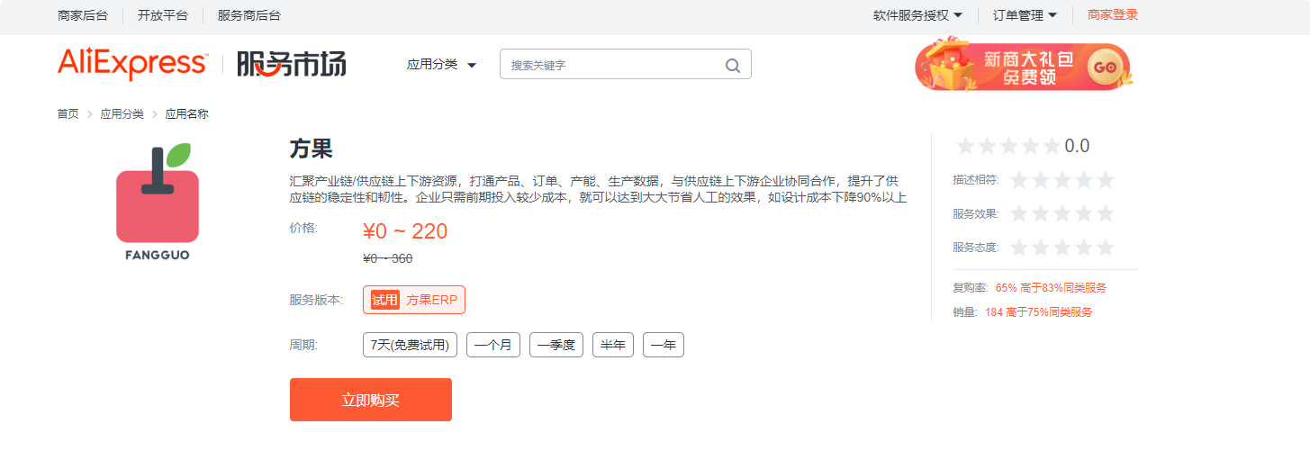
Task: Click the 商家登录 link
Action: [1113, 14]
